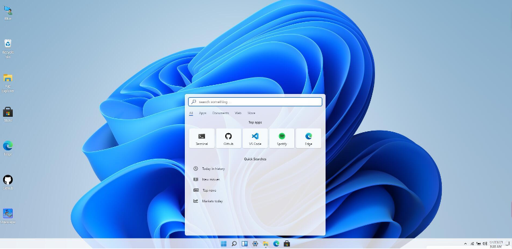
Task: Open Terminal from Top apps
Action: click(x=202, y=138)
